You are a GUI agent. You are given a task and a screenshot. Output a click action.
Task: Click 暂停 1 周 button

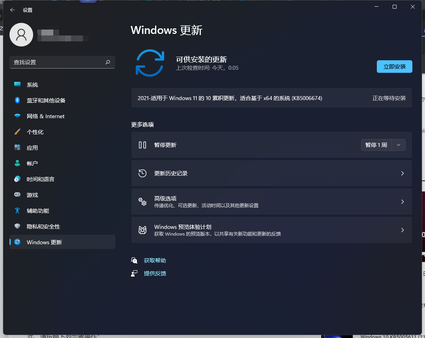point(376,145)
